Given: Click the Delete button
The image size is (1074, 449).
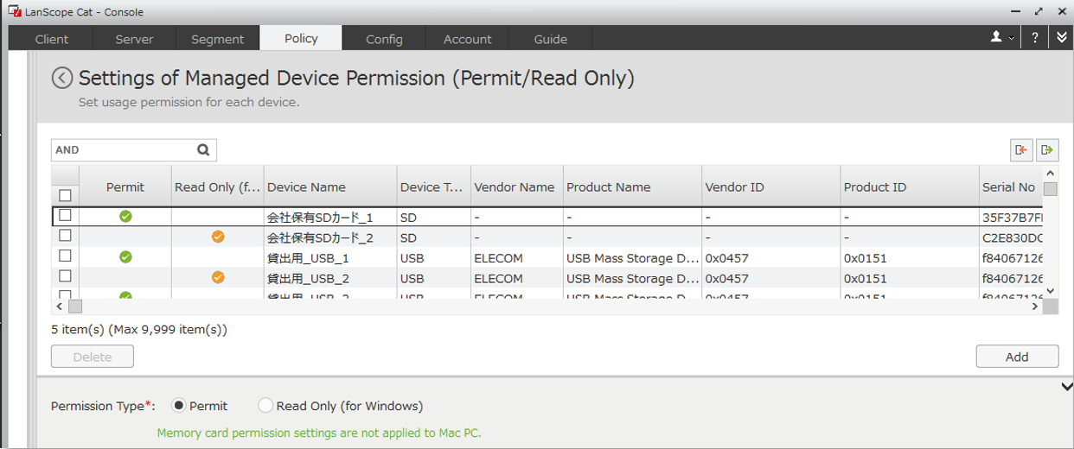Looking at the screenshot, I should pyautogui.click(x=93, y=357).
